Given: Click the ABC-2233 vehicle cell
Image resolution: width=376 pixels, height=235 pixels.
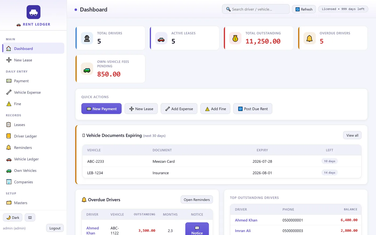Looking at the screenshot, I should (96, 161).
